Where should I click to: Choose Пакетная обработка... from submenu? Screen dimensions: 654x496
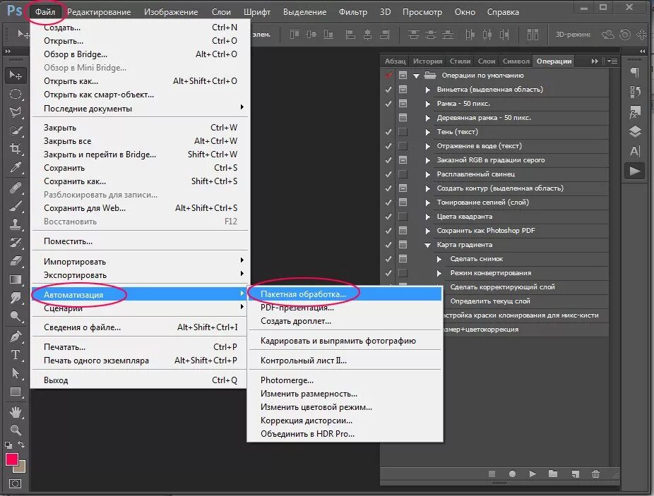click(x=345, y=294)
